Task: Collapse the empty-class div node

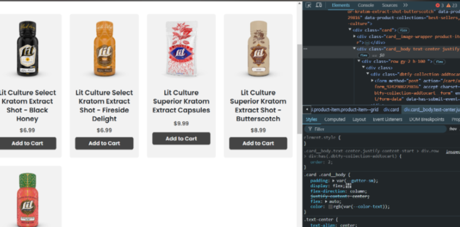Action: (x=363, y=68)
